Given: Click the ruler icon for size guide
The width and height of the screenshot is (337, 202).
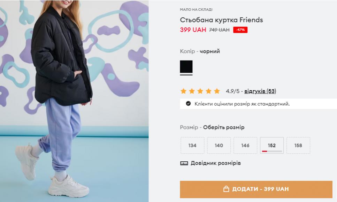Looking at the screenshot, I should pos(184,163).
